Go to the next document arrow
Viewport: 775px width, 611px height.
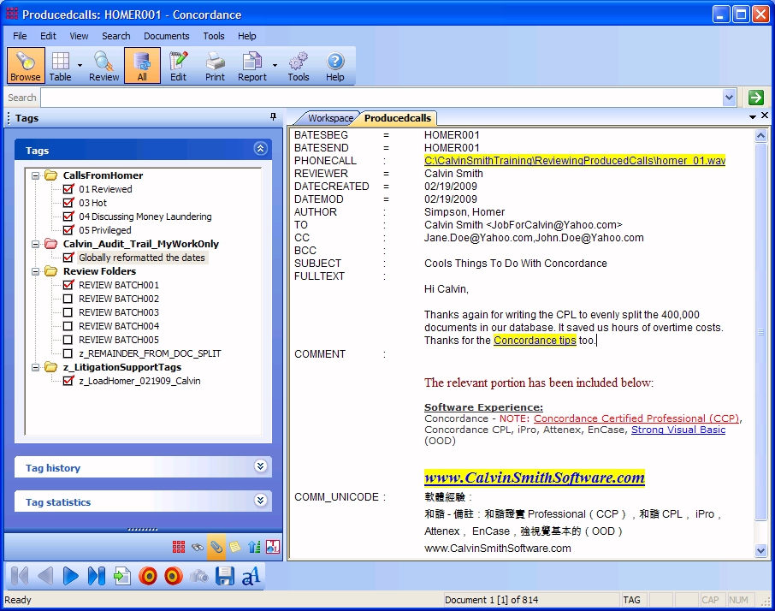tap(71, 576)
